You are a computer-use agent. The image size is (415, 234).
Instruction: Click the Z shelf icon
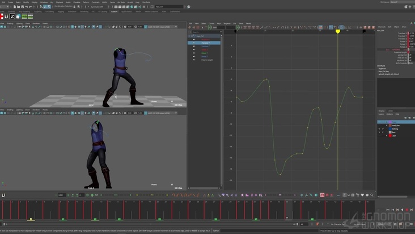[x=12, y=16]
